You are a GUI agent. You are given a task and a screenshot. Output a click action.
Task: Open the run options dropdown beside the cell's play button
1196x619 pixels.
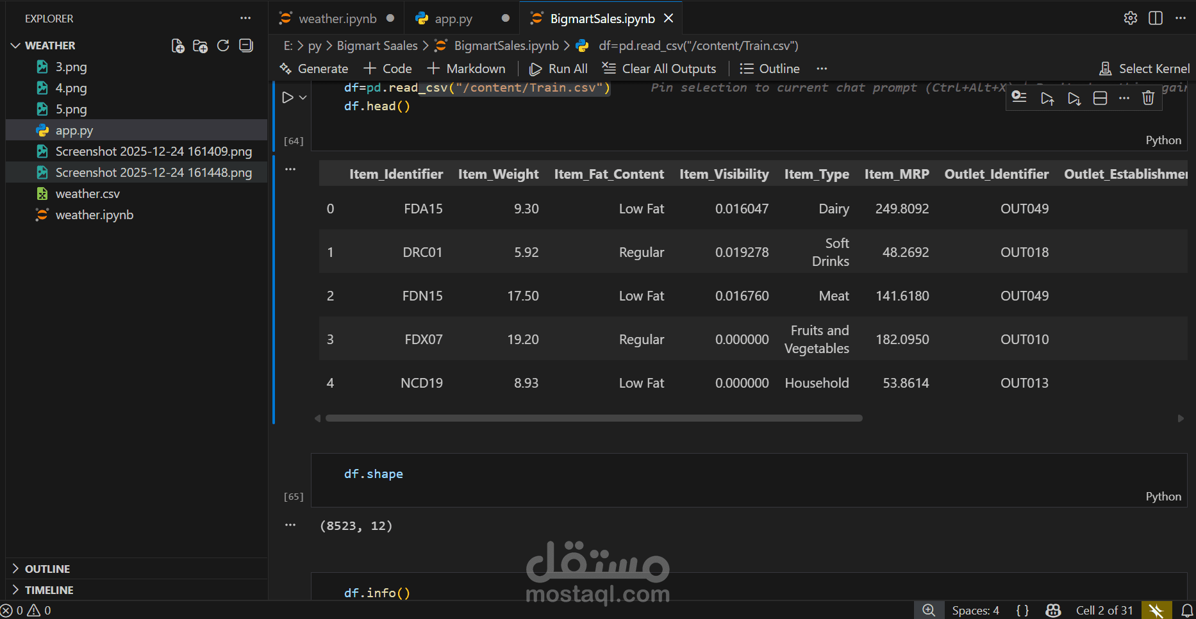pos(303,97)
